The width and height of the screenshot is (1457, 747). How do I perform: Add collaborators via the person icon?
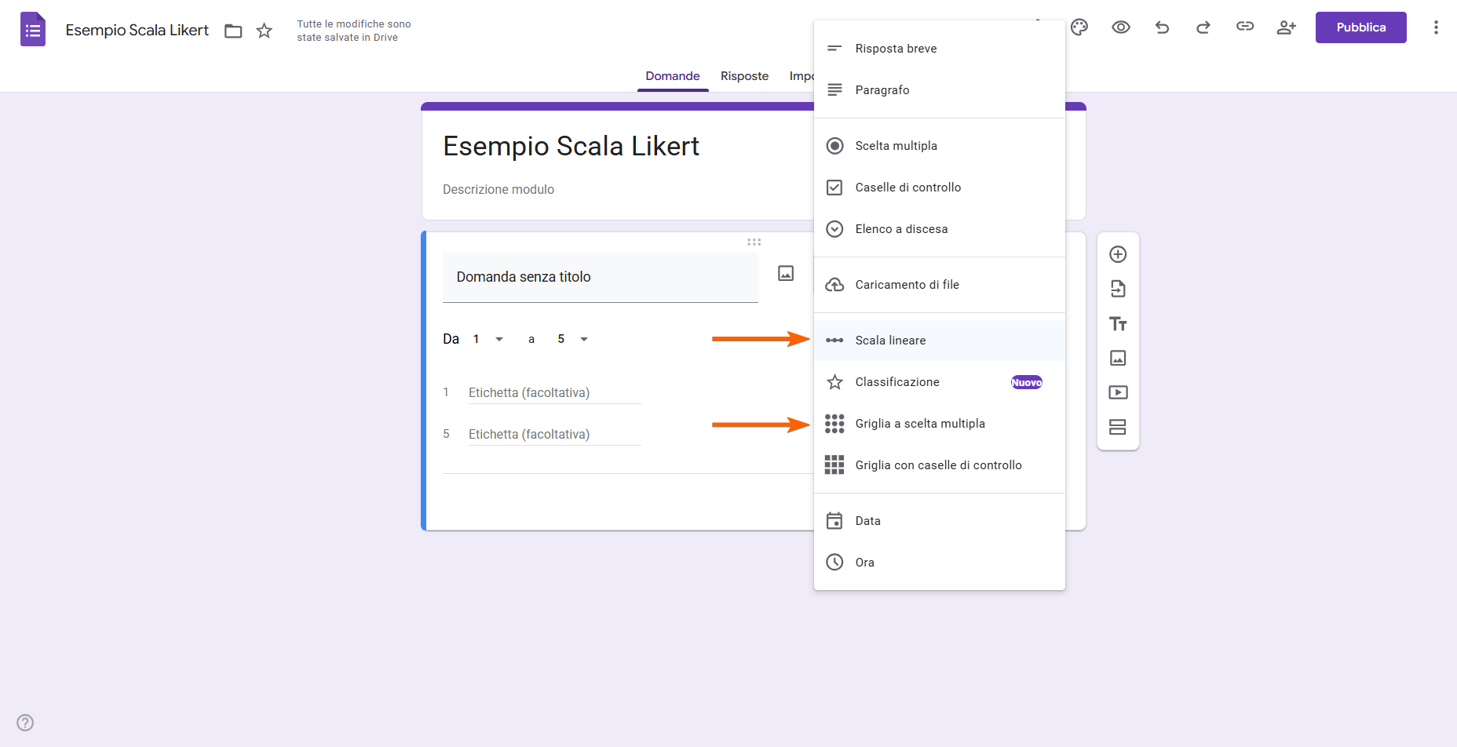tap(1286, 27)
